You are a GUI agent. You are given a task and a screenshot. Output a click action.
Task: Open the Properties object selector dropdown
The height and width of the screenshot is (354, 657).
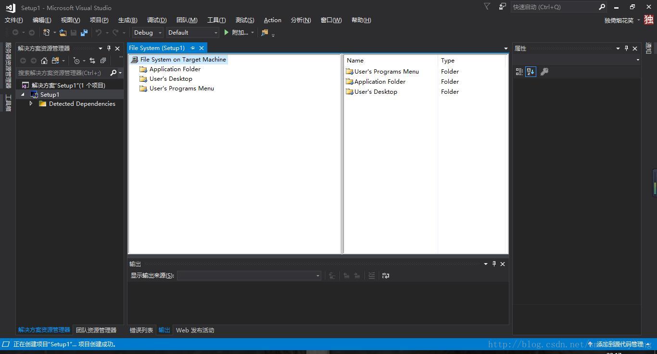click(x=638, y=60)
